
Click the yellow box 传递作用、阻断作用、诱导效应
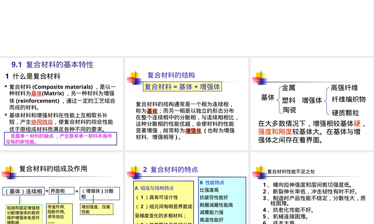pyautogui.click(x=59, y=214)
